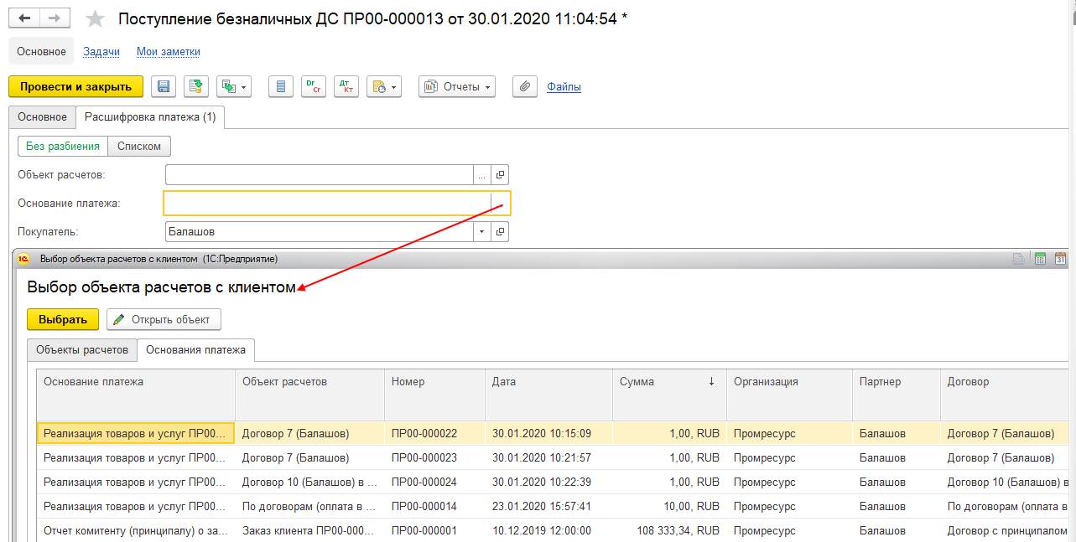Save document with the floppy disk icon
This screenshot has width=1076, height=542.
tap(164, 86)
